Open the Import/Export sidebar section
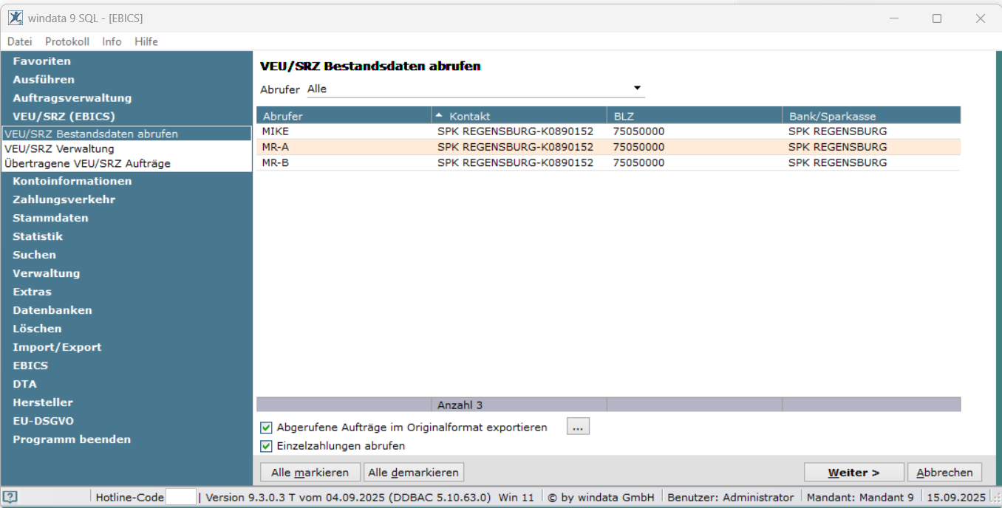The height and width of the screenshot is (508, 1002). [57, 347]
